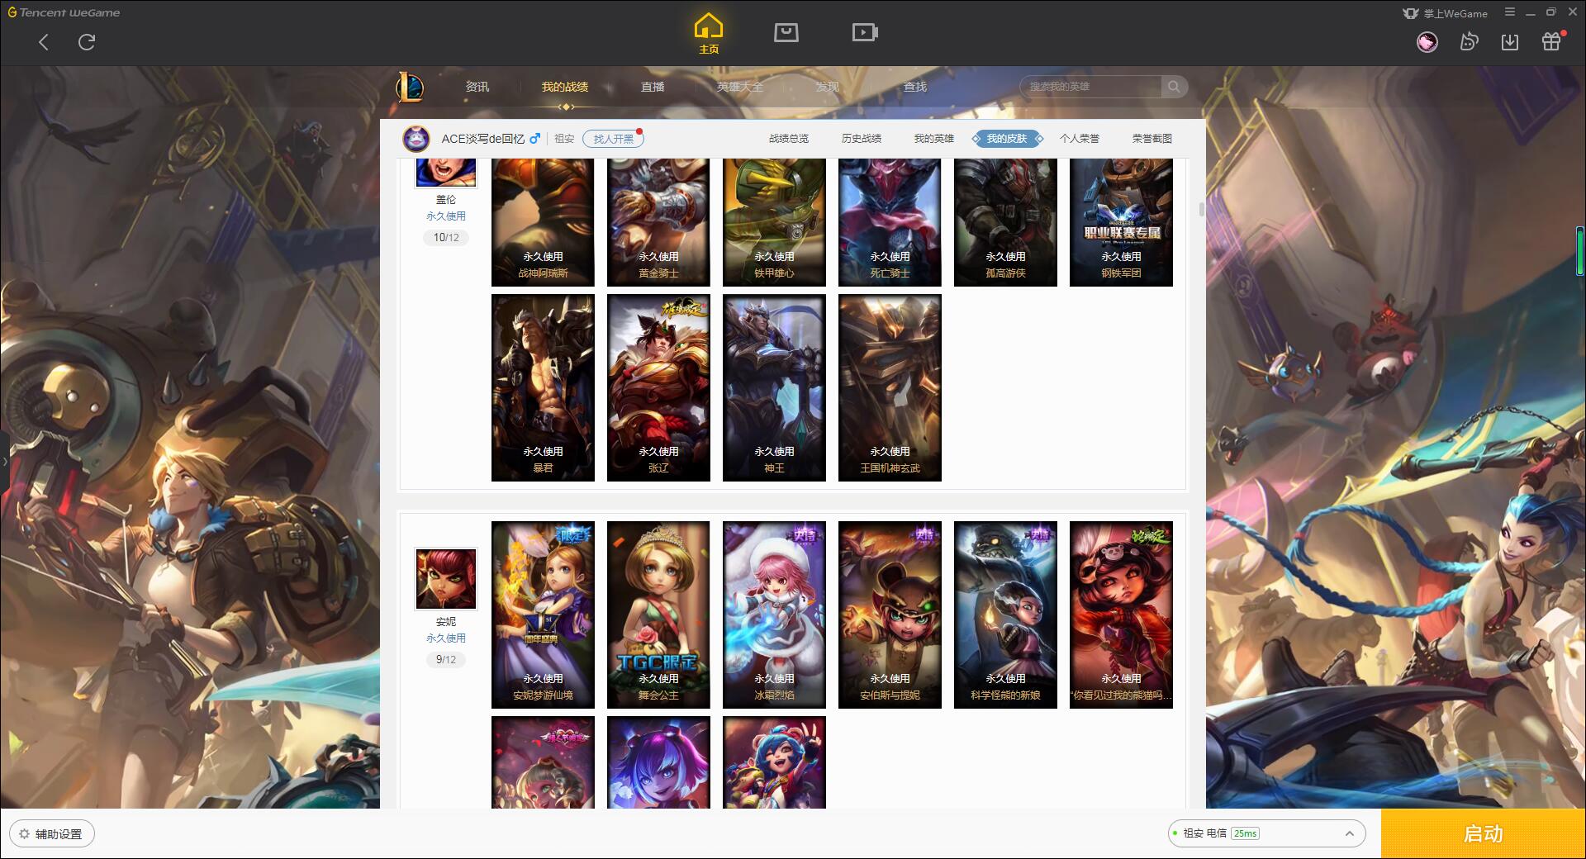Switch to 我的英雄 sub-tab

[x=934, y=139]
